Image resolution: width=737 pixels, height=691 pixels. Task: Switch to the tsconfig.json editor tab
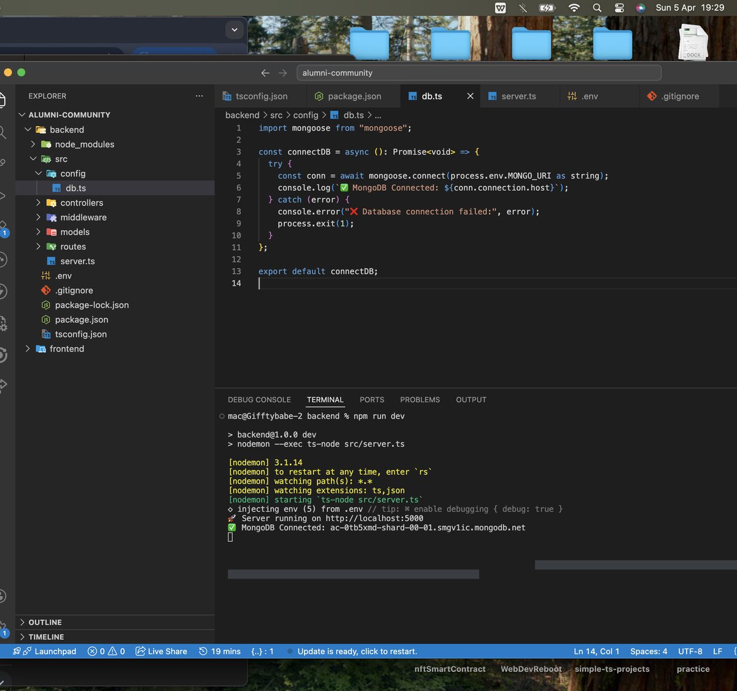tap(261, 96)
